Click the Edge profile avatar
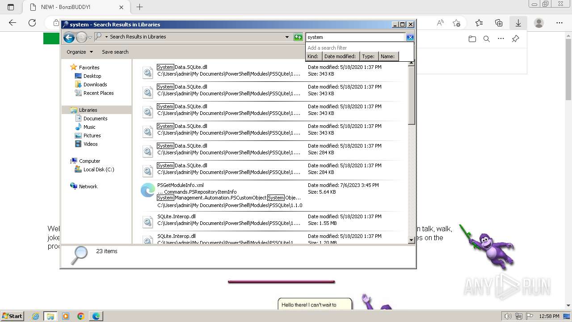Image resolution: width=572 pixels, height=322 pixels. tap(539, 23)
